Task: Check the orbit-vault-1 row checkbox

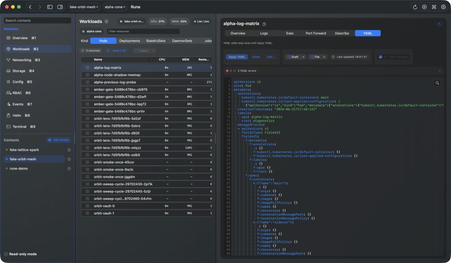Action: pyautogui.click(x=87, y=213)
